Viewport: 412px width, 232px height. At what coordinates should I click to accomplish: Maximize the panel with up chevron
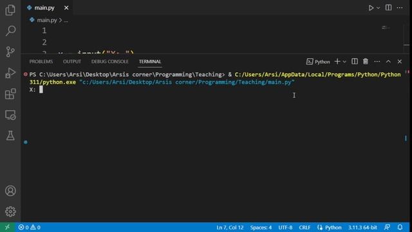point(388,62)
